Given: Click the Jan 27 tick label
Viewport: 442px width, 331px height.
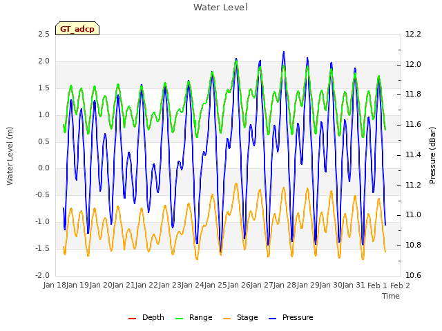Looking at the screenshot, I should click(x=262, y=285).
